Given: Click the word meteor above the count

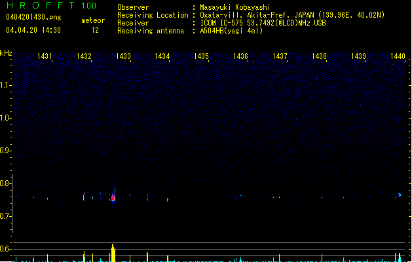Looking at the screenshot, I should tap(93, 20).
